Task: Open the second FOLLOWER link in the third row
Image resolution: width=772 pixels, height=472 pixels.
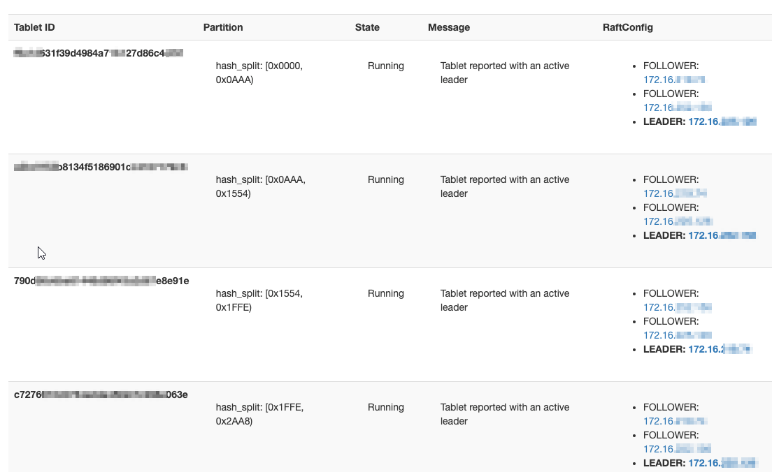Action: [x=674, y=334]
